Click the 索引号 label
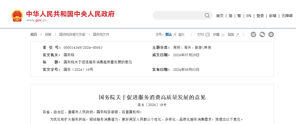Screen dimensions: 296x124 click(52, 48)
